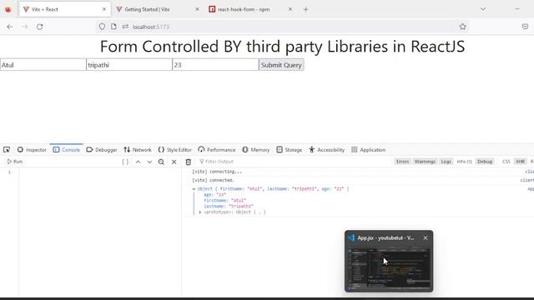Click the lastName "tripathi" property line
The width and height of the screenshot is (534, 300).
coord(229,206)
